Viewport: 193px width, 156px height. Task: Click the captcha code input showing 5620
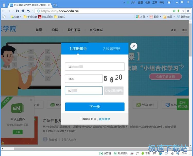[84, 79]
